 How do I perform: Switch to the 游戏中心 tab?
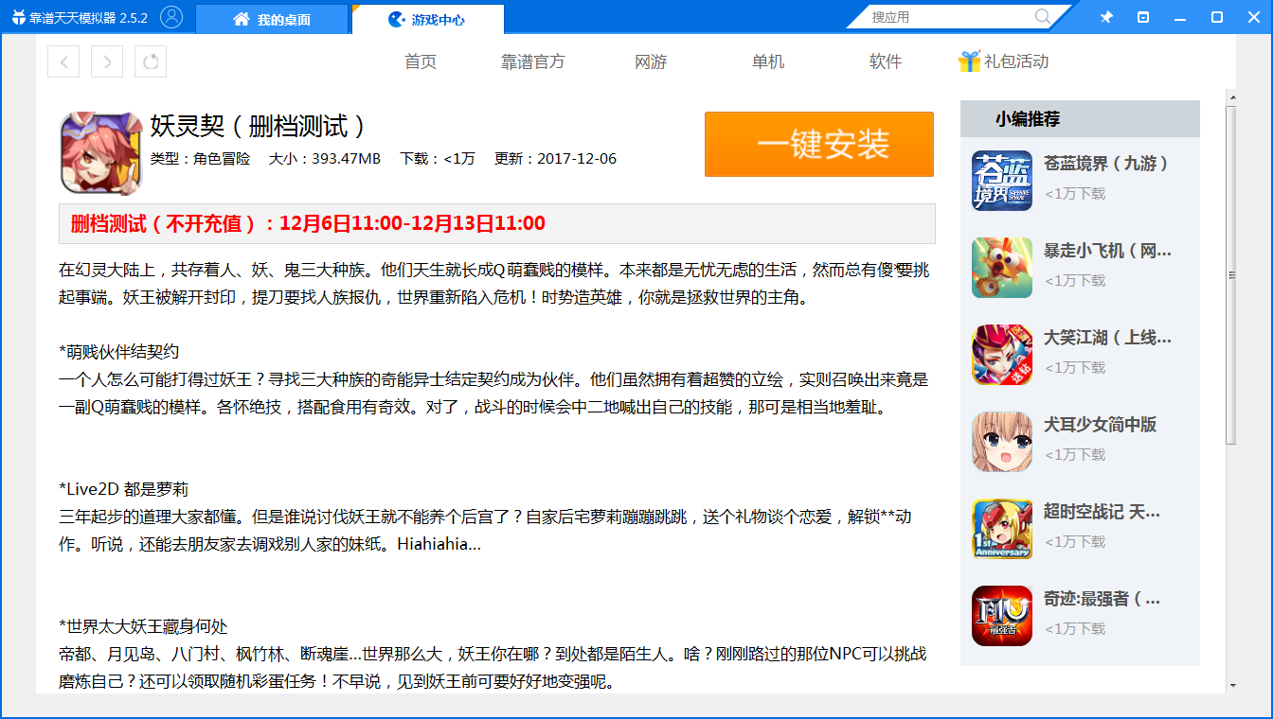pyautogui.click(x=427, y=19)
